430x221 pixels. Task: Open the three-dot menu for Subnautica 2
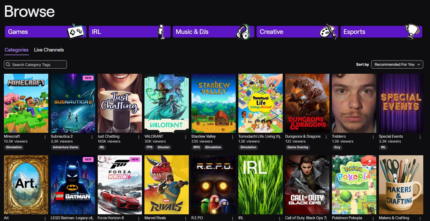pyautogui.click(x=92, y=137)
